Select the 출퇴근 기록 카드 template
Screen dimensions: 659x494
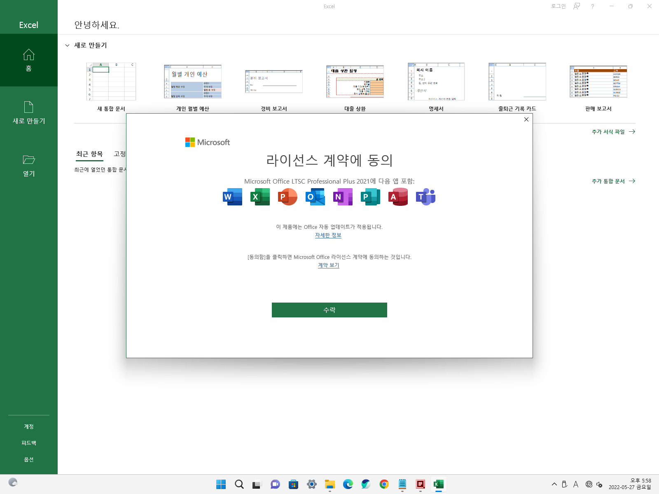click(517, 87)
